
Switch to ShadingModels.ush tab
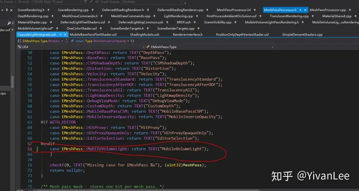click(145, 35)
